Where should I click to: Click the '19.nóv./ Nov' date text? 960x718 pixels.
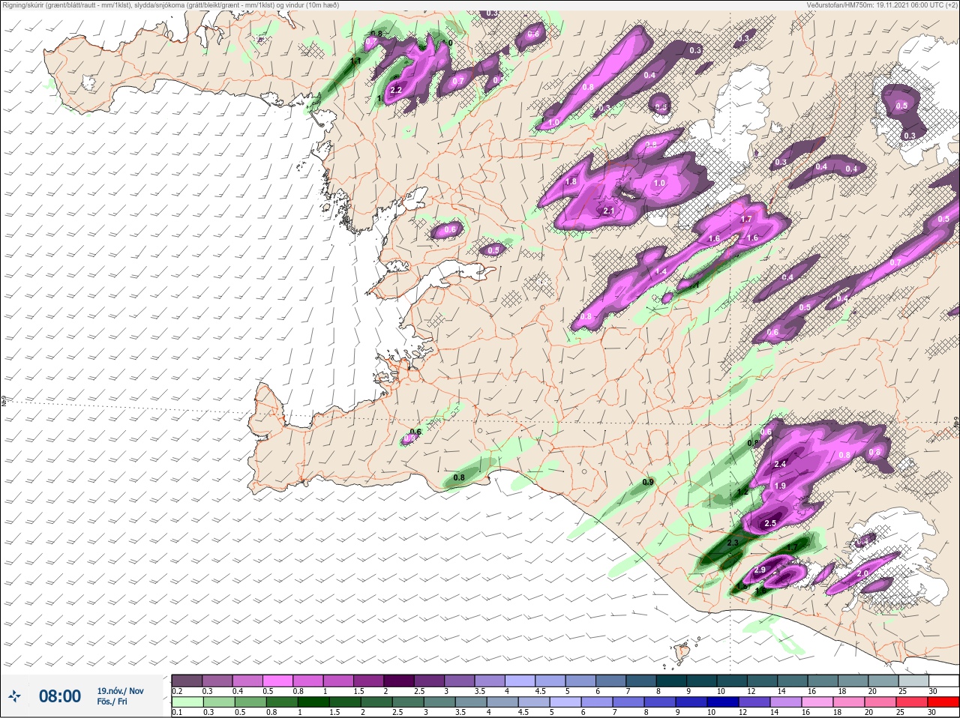coord(120,691)
